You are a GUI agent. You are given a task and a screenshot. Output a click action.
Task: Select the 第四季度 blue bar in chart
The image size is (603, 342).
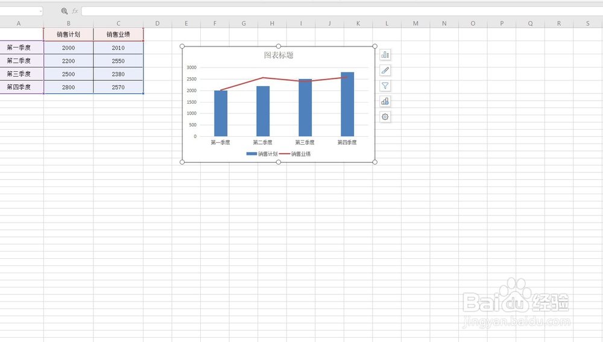(x=347, y=104)
